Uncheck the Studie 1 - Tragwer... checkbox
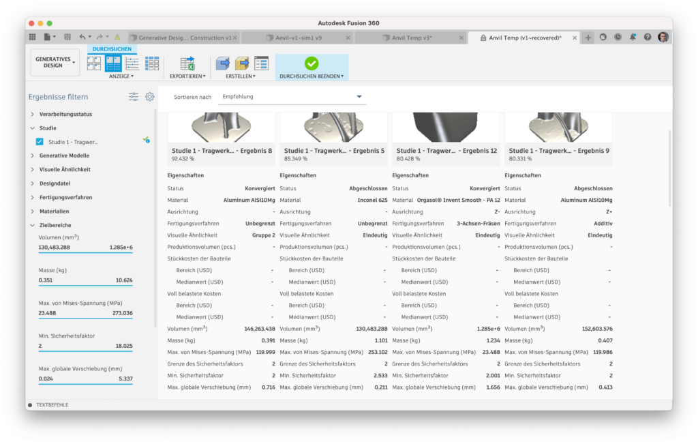 pyautogui.click(x=40, y=142)
